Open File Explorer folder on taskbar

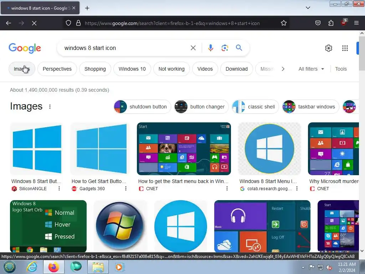point(98,267)
